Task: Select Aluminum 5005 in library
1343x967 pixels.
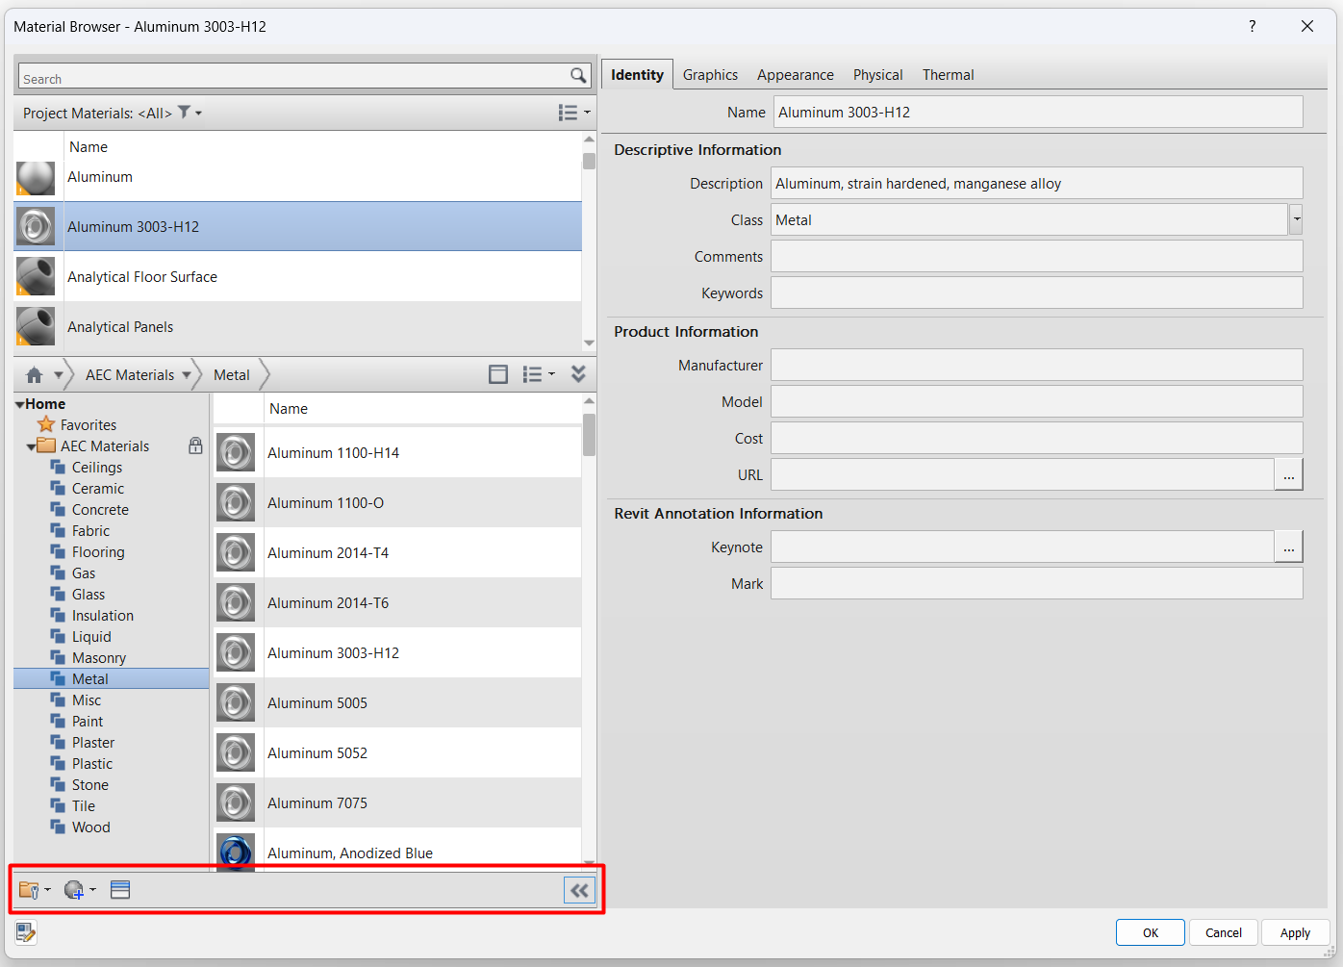Action: coord(397,702)
